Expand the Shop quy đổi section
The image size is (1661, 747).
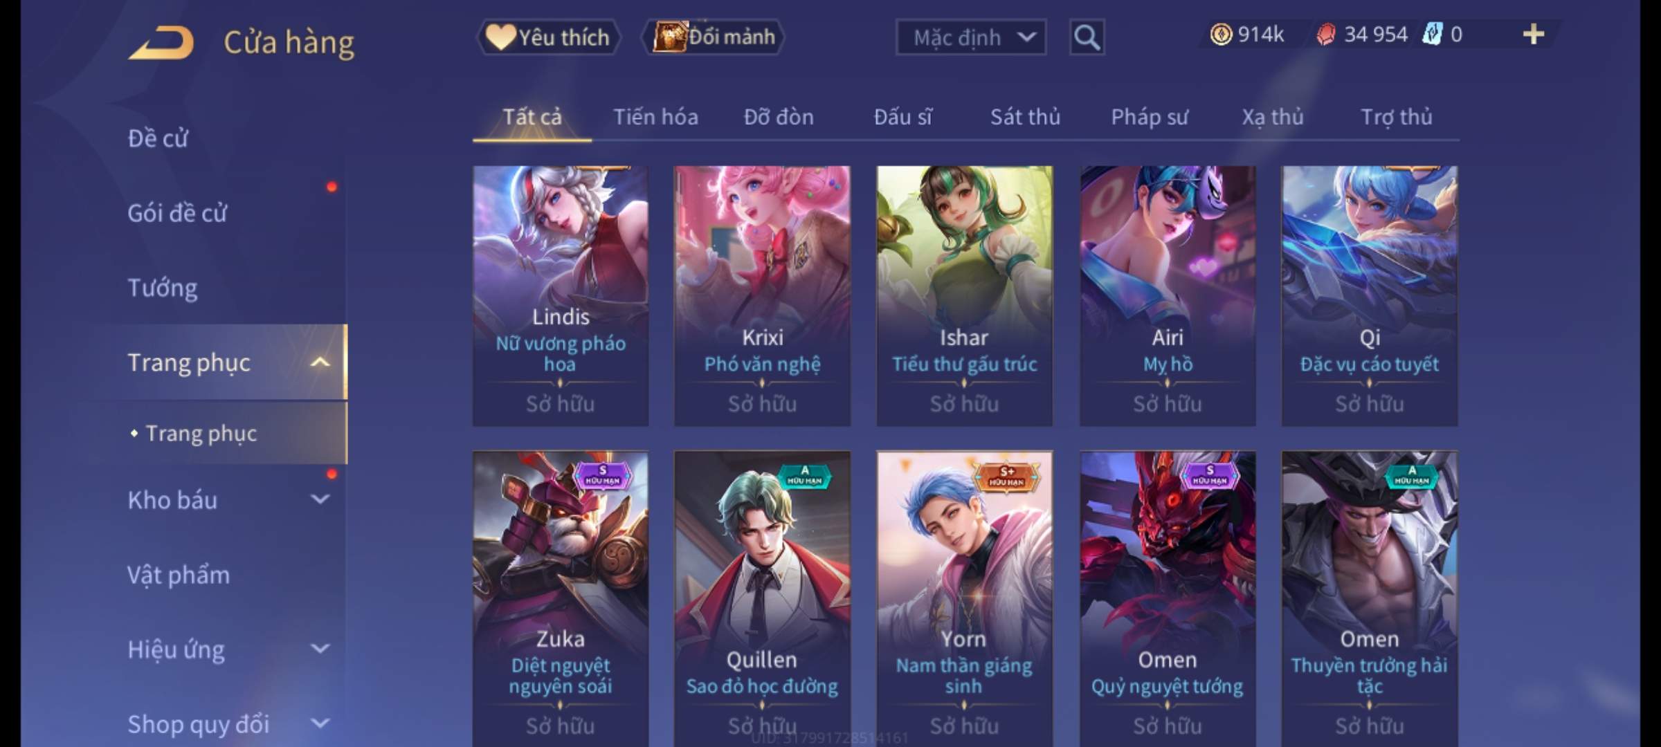pyautogui.click(x=320, y=723)
